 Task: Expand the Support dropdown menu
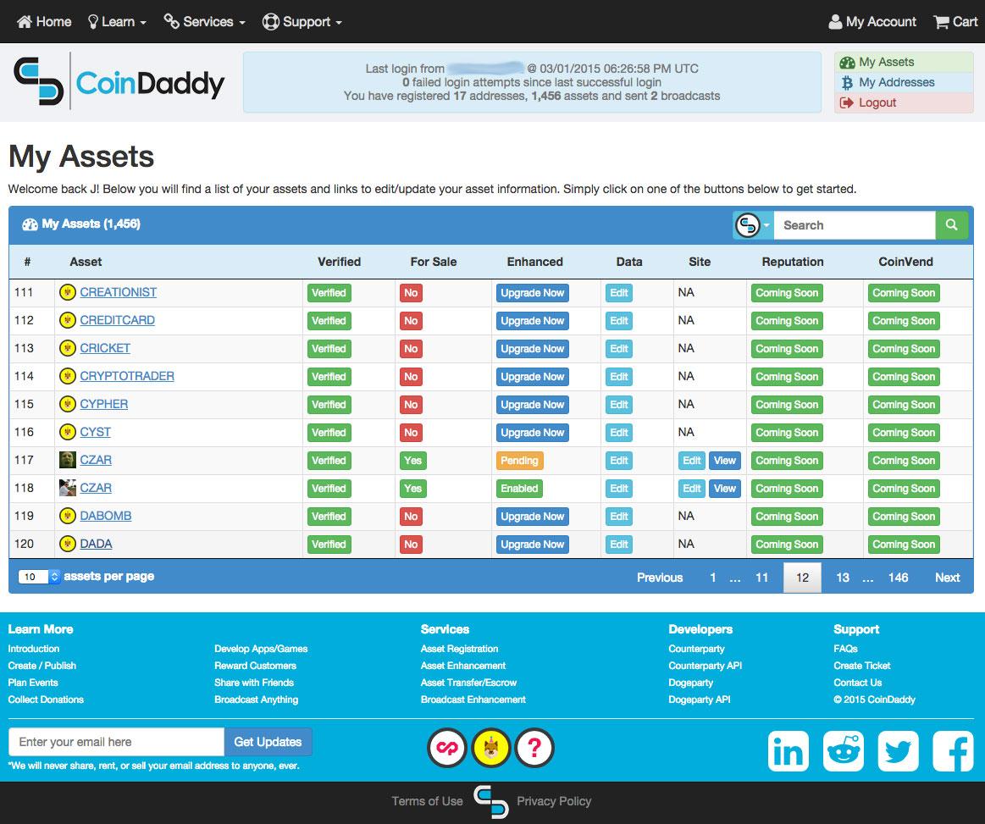(x=302, y=22)
